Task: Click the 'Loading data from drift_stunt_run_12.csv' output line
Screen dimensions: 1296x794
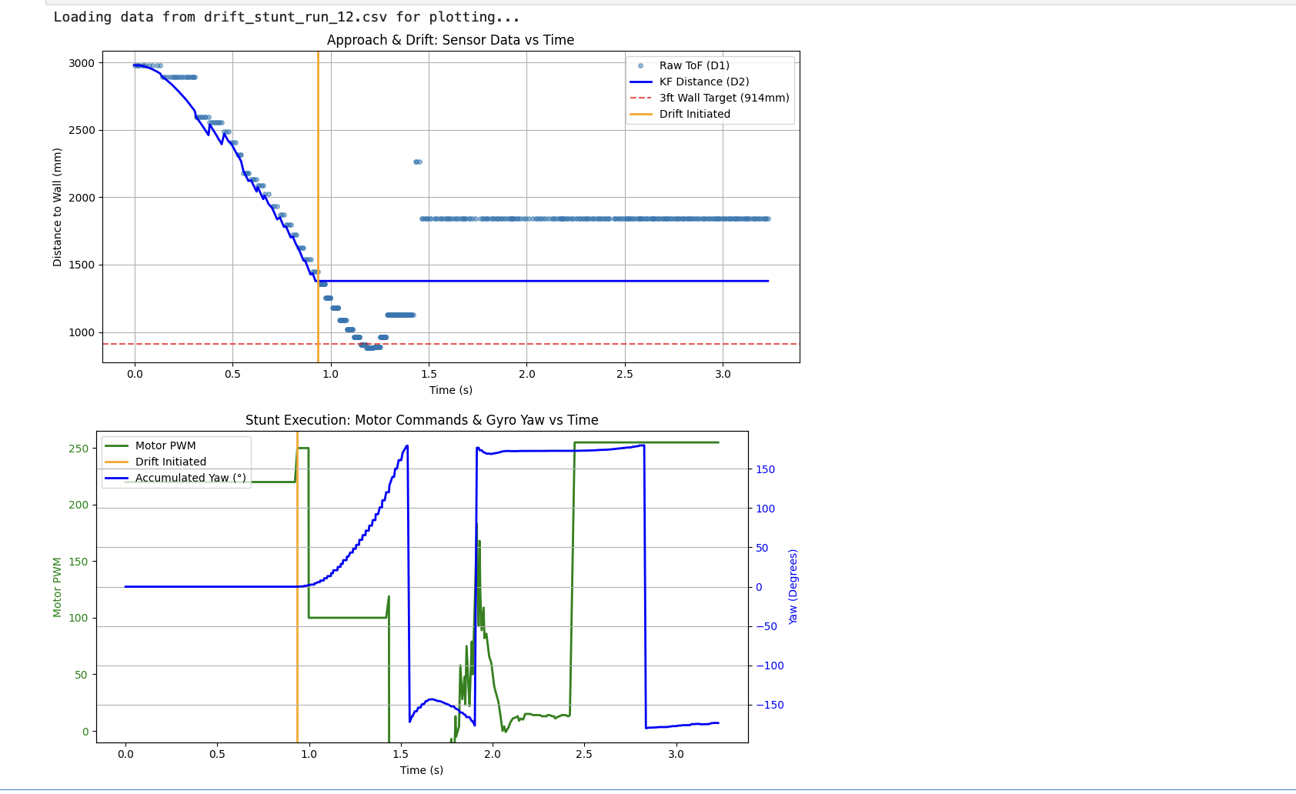Action: [x=286, y=17]
